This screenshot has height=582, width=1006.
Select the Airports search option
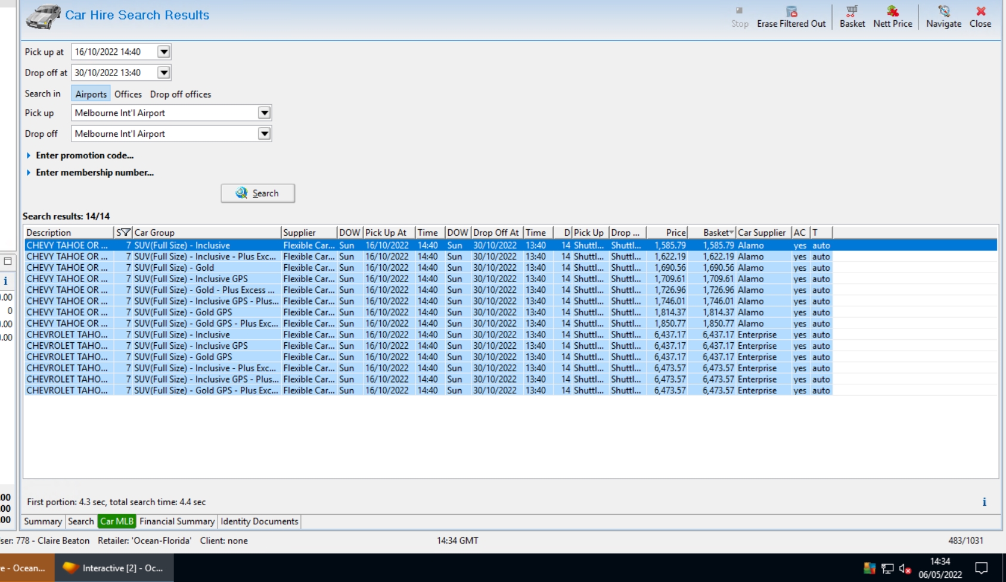91,94
